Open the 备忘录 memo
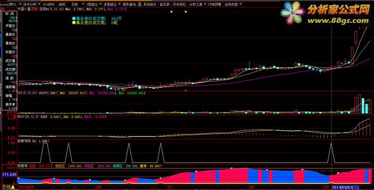This screenshot has height=190, width=374. point(165,4)
